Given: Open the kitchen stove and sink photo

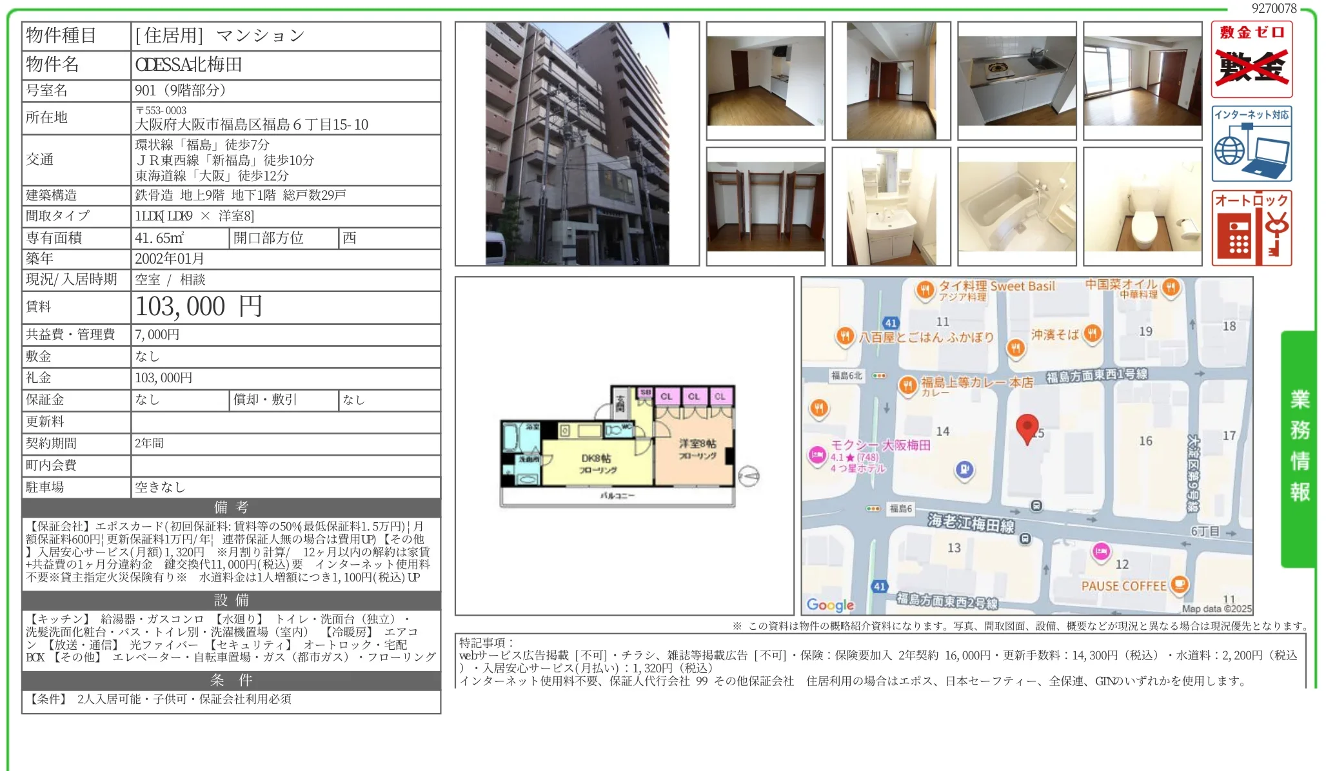Looking at the screenshot, I should pos(1016,81).
